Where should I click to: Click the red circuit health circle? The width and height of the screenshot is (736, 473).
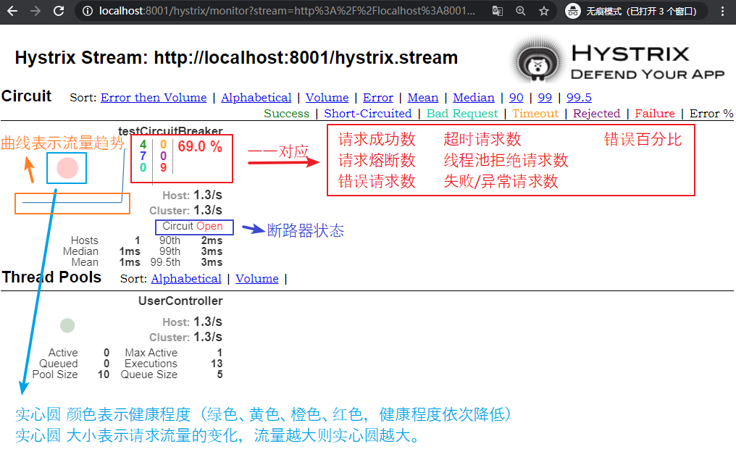pos(67,168)
